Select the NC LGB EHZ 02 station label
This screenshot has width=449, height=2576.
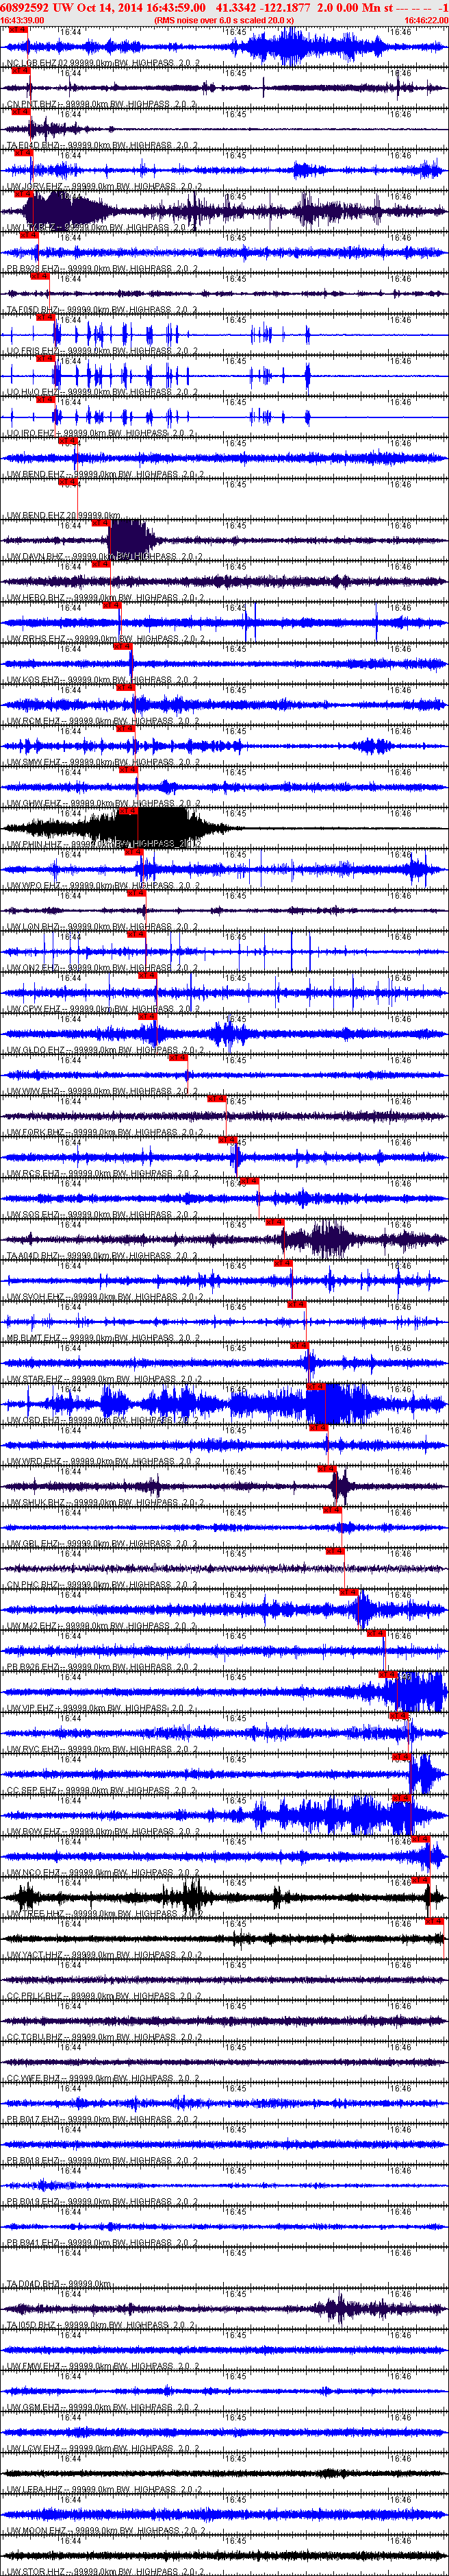(103, 63)
